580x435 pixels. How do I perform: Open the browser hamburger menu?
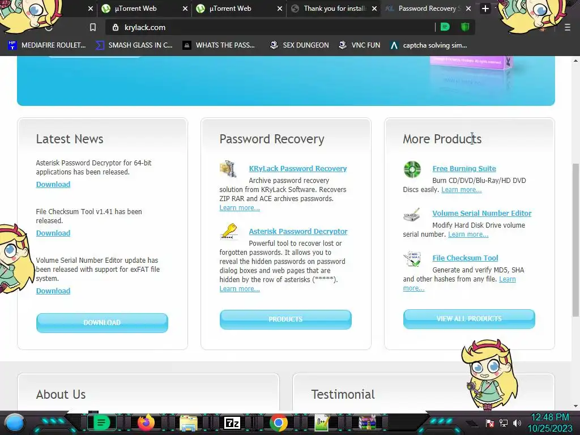567,27
